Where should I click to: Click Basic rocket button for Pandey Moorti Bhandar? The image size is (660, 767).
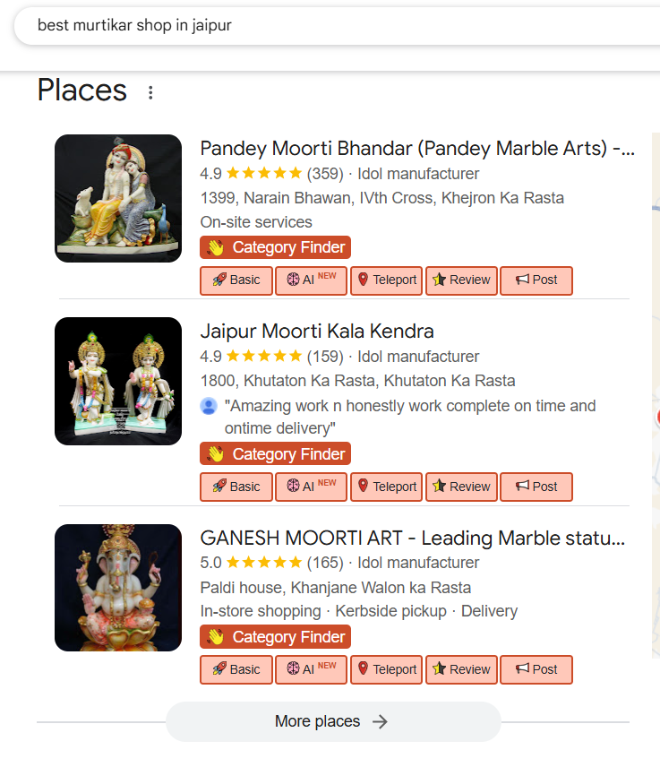pyautogui.click(x=236, y=280)
